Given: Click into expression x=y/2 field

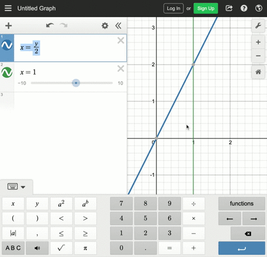Looking at the screenshot, I should pyautogui.click(x=70, y=48).
